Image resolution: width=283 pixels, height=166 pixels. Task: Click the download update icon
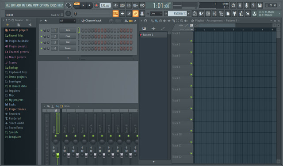tap(254, 14)
